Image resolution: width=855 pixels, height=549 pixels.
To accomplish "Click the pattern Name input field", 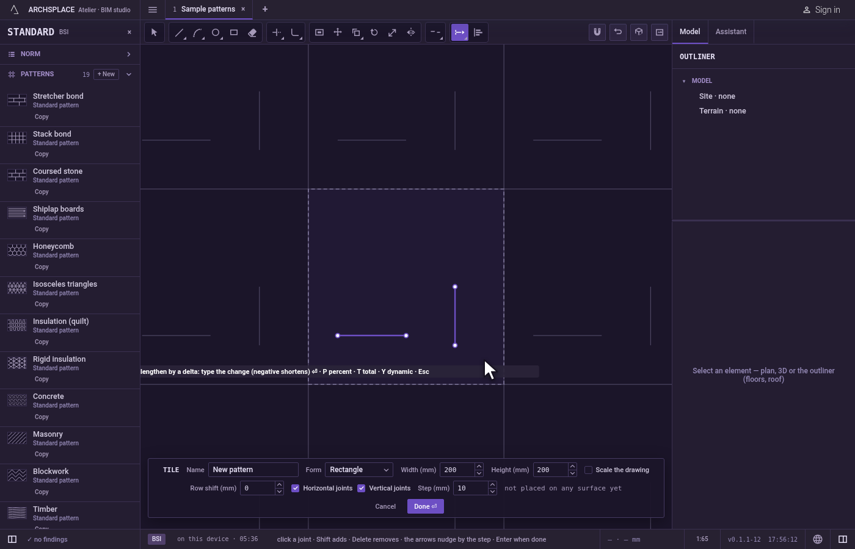I will pyautogui.click(x=253, y=470).
